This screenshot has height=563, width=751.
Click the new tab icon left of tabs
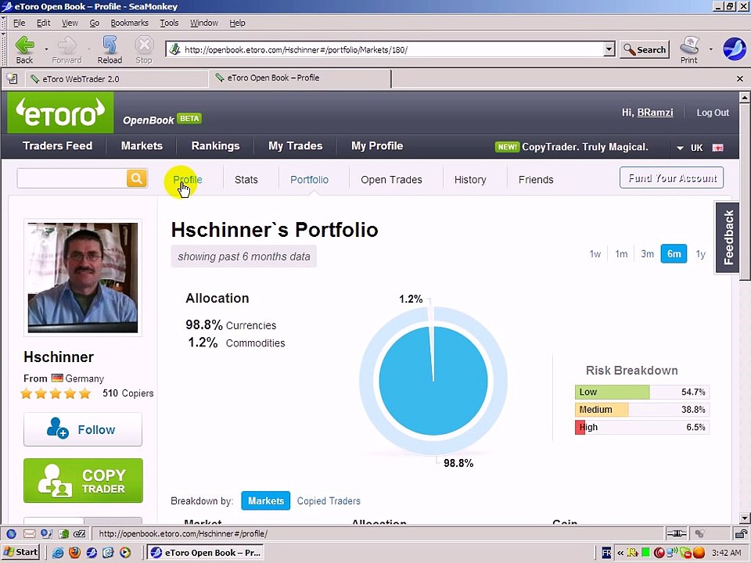(12, 78)
